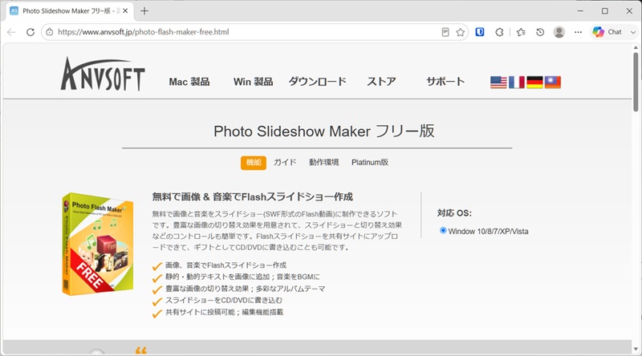Click the 無料で画像 & 音楽でFlashスライドショー作成 heading
Image resolution: width=642 pixels, height=356 pixels.
pos(253,196)
